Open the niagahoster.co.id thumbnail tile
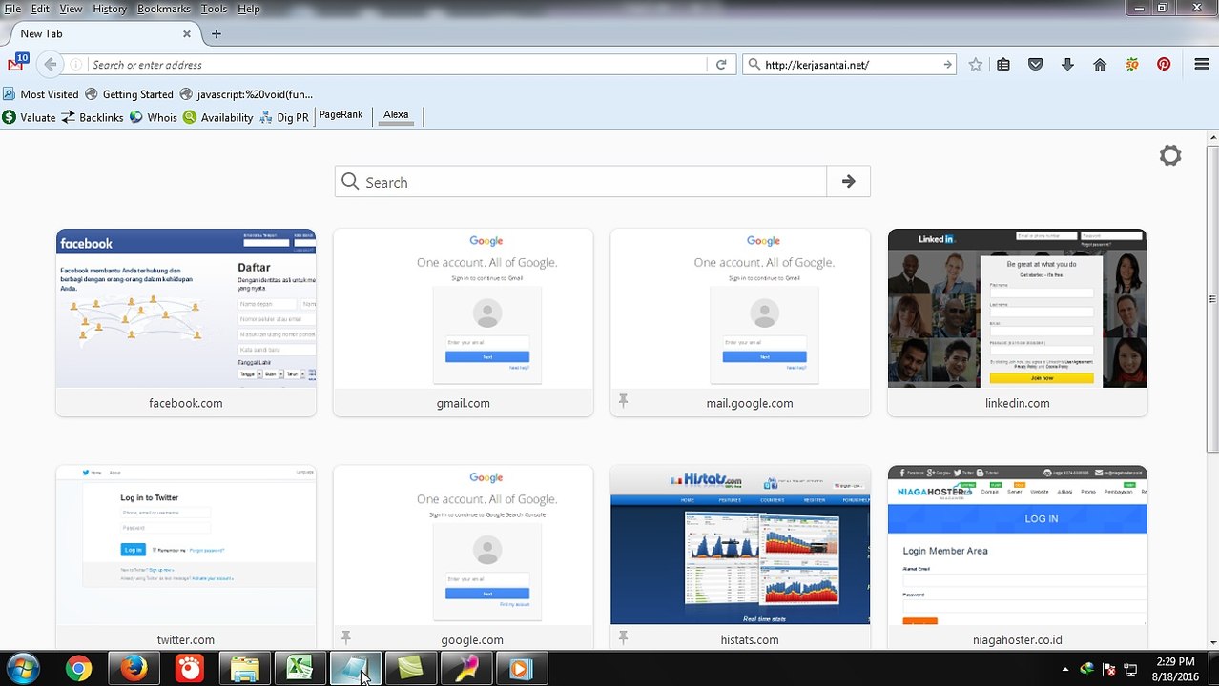Viewport: 1219px width, 686px height. pyautogui.click(x=1018, y=557)
